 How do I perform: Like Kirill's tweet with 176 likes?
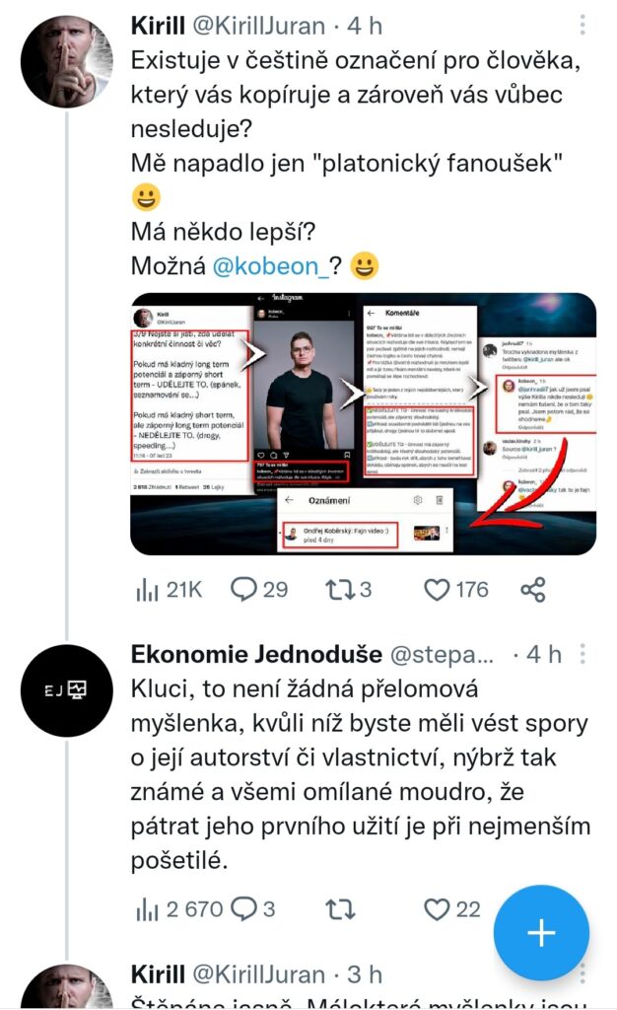(x=455, y=590)
